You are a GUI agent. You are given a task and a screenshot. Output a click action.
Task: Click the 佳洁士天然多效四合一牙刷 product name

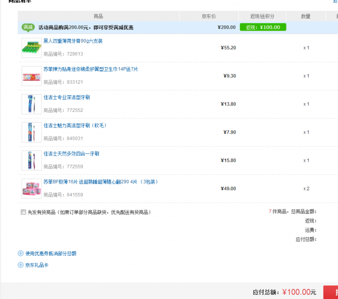click(71, 153)
